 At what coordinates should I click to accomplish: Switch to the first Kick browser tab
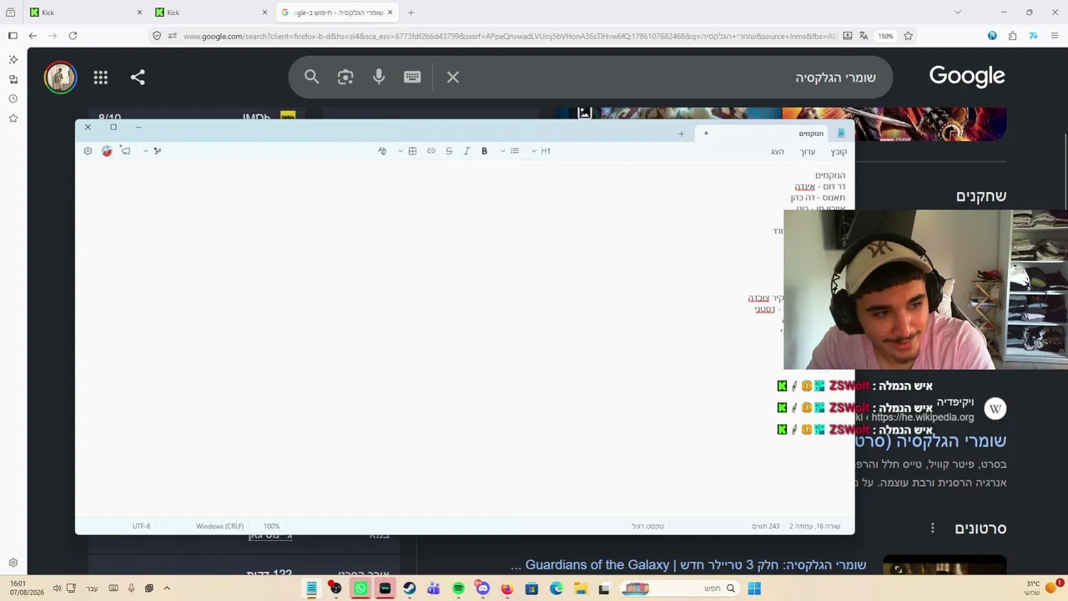click(x=86, y=13)
